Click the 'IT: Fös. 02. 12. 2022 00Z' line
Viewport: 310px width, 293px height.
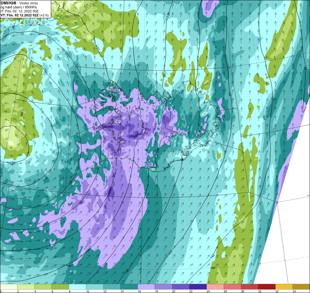19,11
